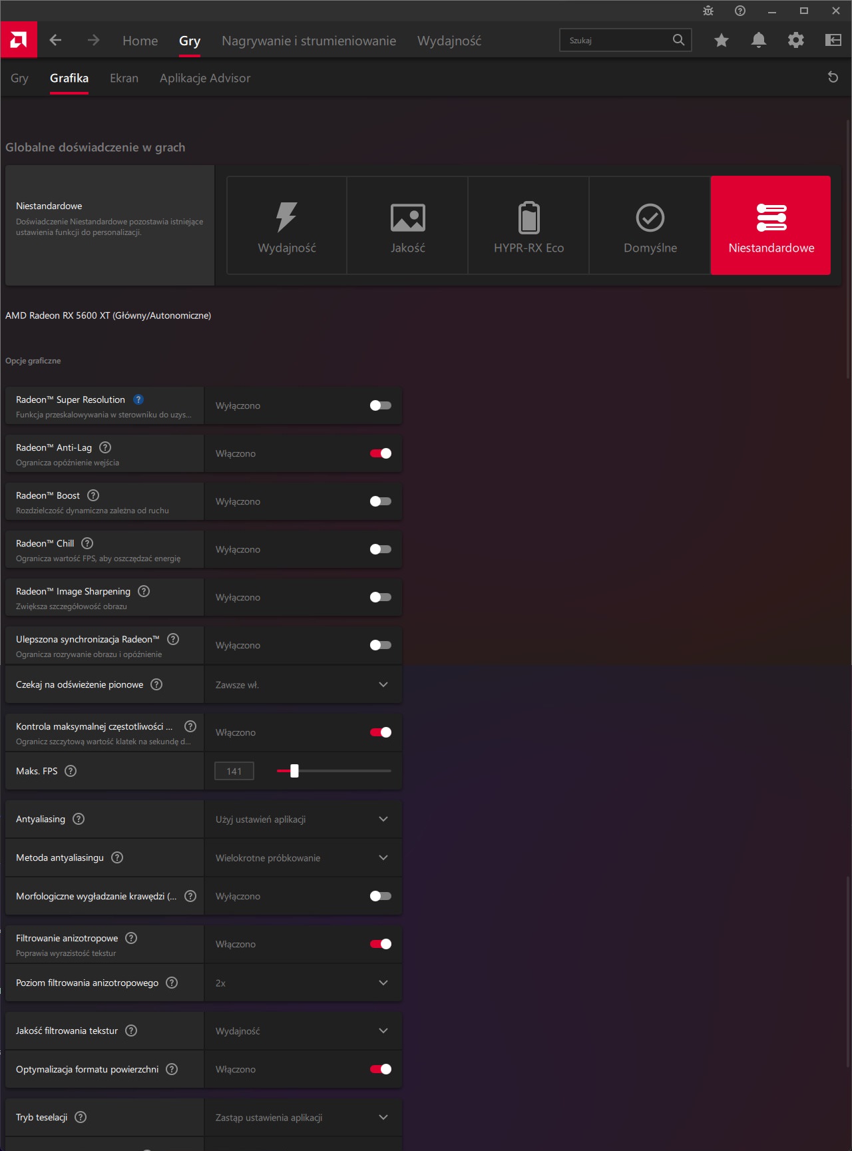Show help for Metoda antyaliasingu
The image size is (852, 1151).
[x=117, y=857]
